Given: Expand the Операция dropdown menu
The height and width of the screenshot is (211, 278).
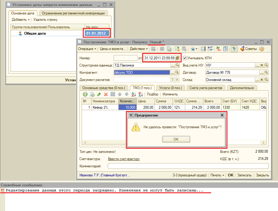Looking at the screenshot, I should tap(87, 49).
